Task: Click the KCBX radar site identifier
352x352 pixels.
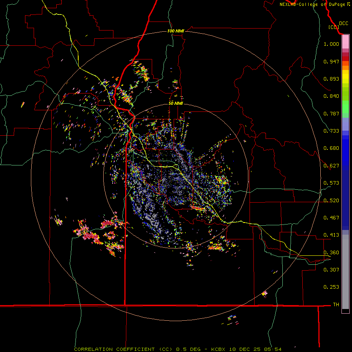Action: point(218,349)
